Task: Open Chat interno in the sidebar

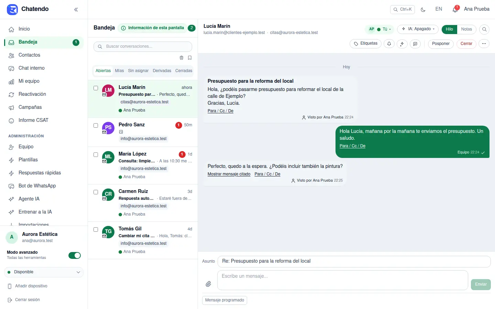Action: (x=44, y=68)
